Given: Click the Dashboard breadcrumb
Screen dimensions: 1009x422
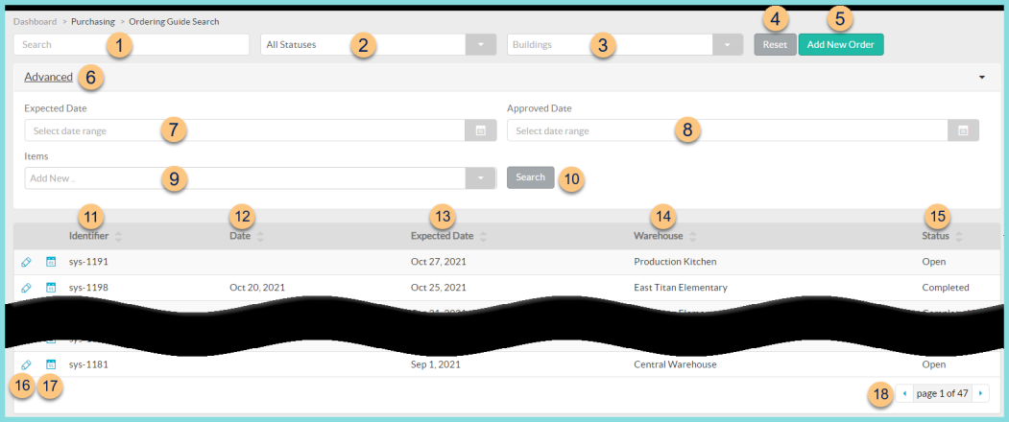Looking at the screenshot, I should (36, 21).
